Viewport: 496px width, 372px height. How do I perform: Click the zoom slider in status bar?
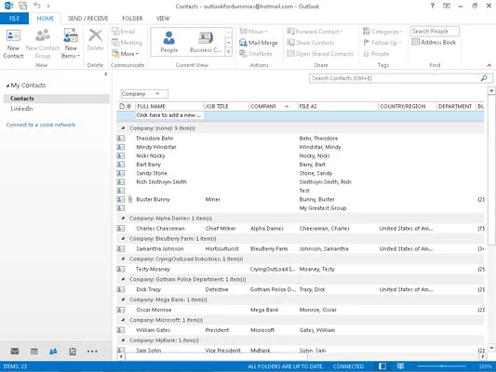[441, 366]
